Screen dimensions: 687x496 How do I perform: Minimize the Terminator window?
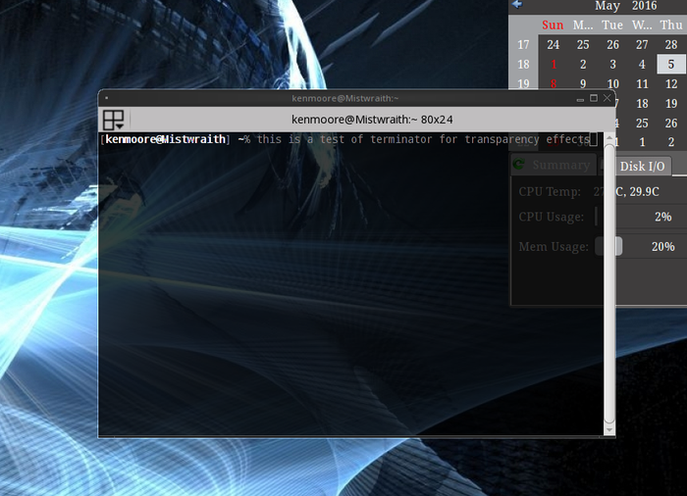(x=581, y=99)
